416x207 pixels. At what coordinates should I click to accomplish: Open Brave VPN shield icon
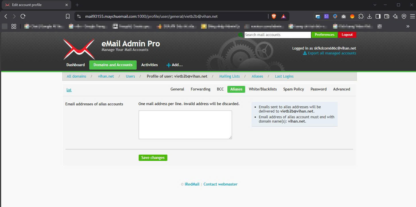[404, 16]
